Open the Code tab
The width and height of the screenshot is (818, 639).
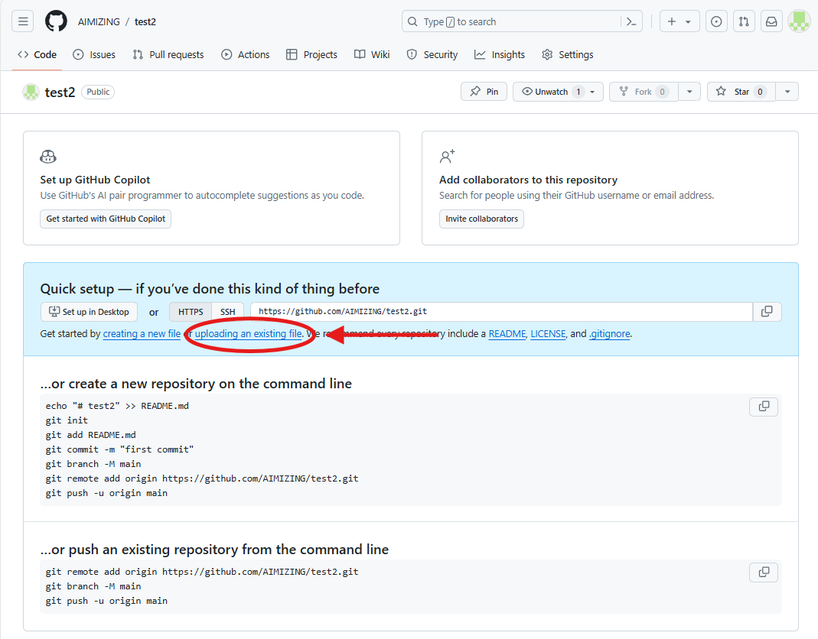37,55
